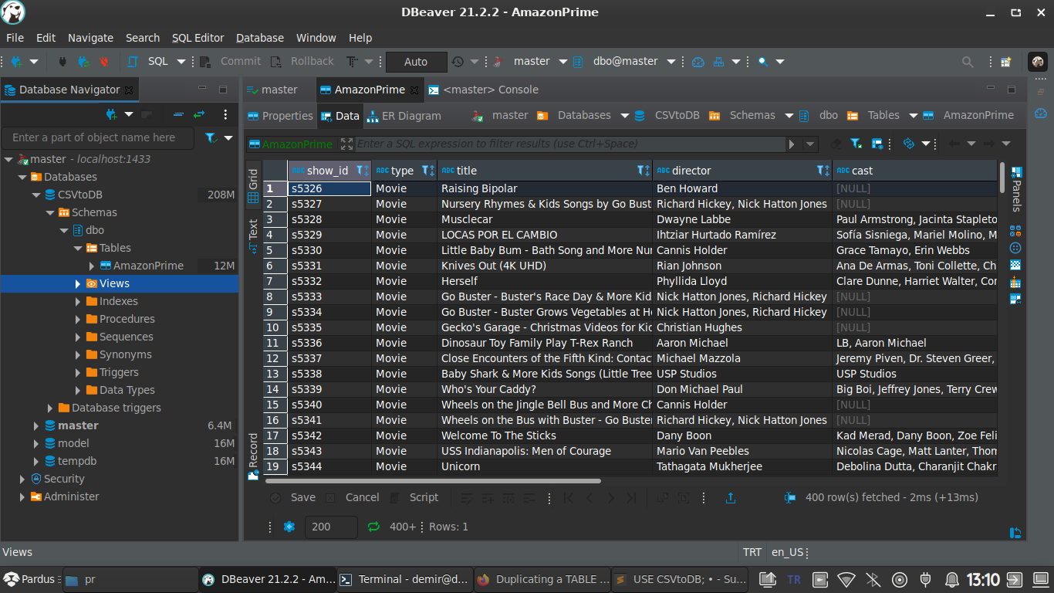The height and width of the screenshot is (593, 1054).
Task: Open active datasource 'master' dropdown in toolbar
Action: (x=563, y=62)
